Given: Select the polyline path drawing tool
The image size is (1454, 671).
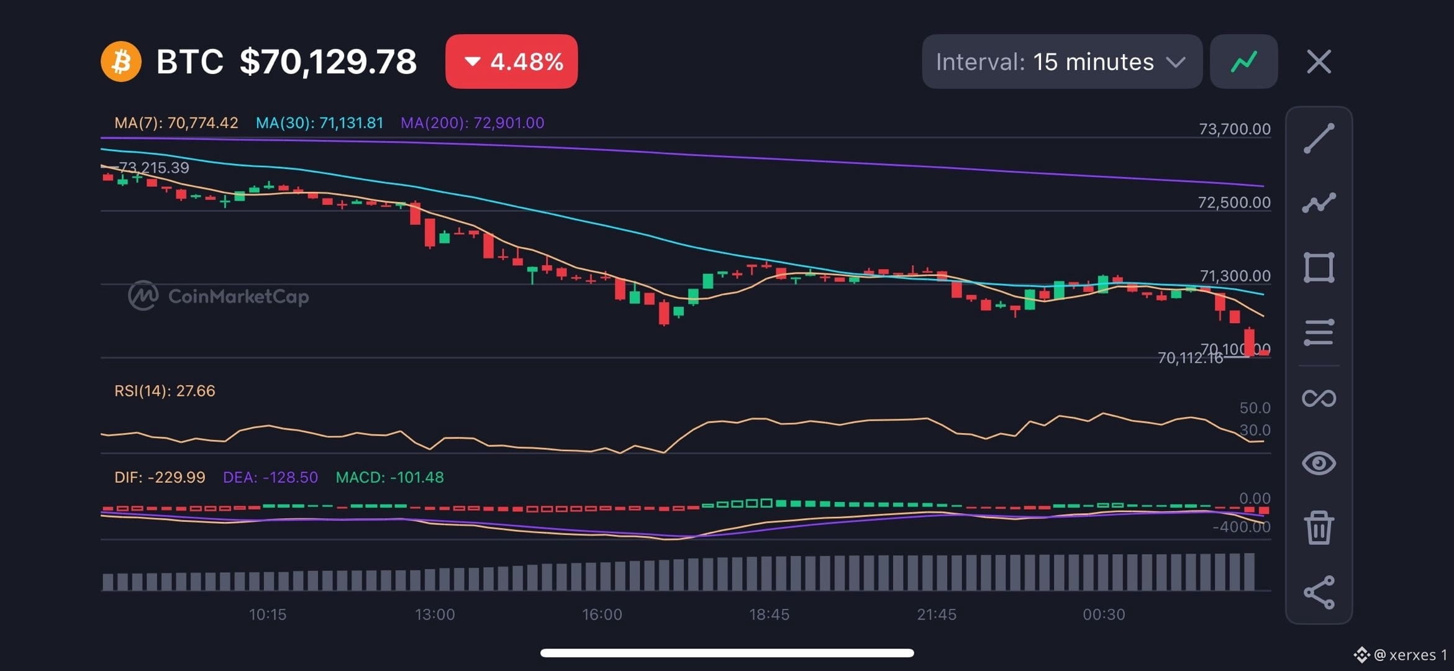Looking at the screenshot, I should 1319,203.
